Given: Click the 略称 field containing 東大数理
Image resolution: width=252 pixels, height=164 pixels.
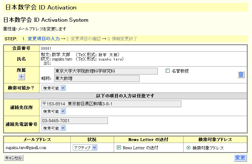Looking at the screenshot, I should 96,78.
